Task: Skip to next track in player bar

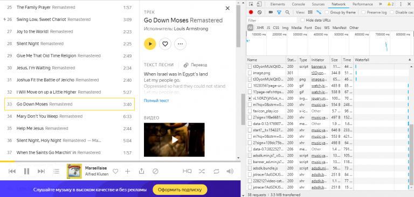Action: 41,171
